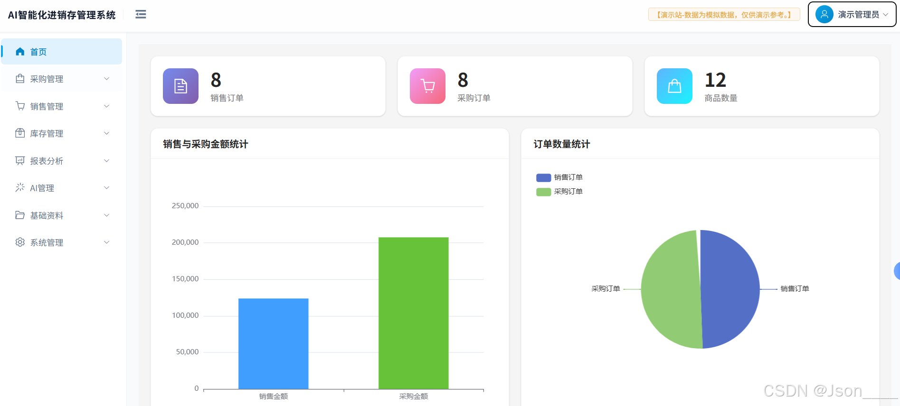Click the 销售订单 card label
The width and height of the screenshot is (900, 406).
point(227,98)
